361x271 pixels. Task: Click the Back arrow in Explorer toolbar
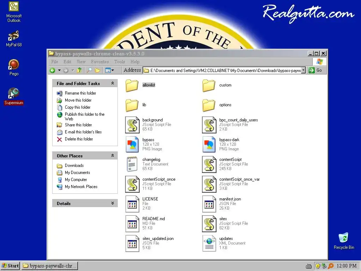[53, 70]
